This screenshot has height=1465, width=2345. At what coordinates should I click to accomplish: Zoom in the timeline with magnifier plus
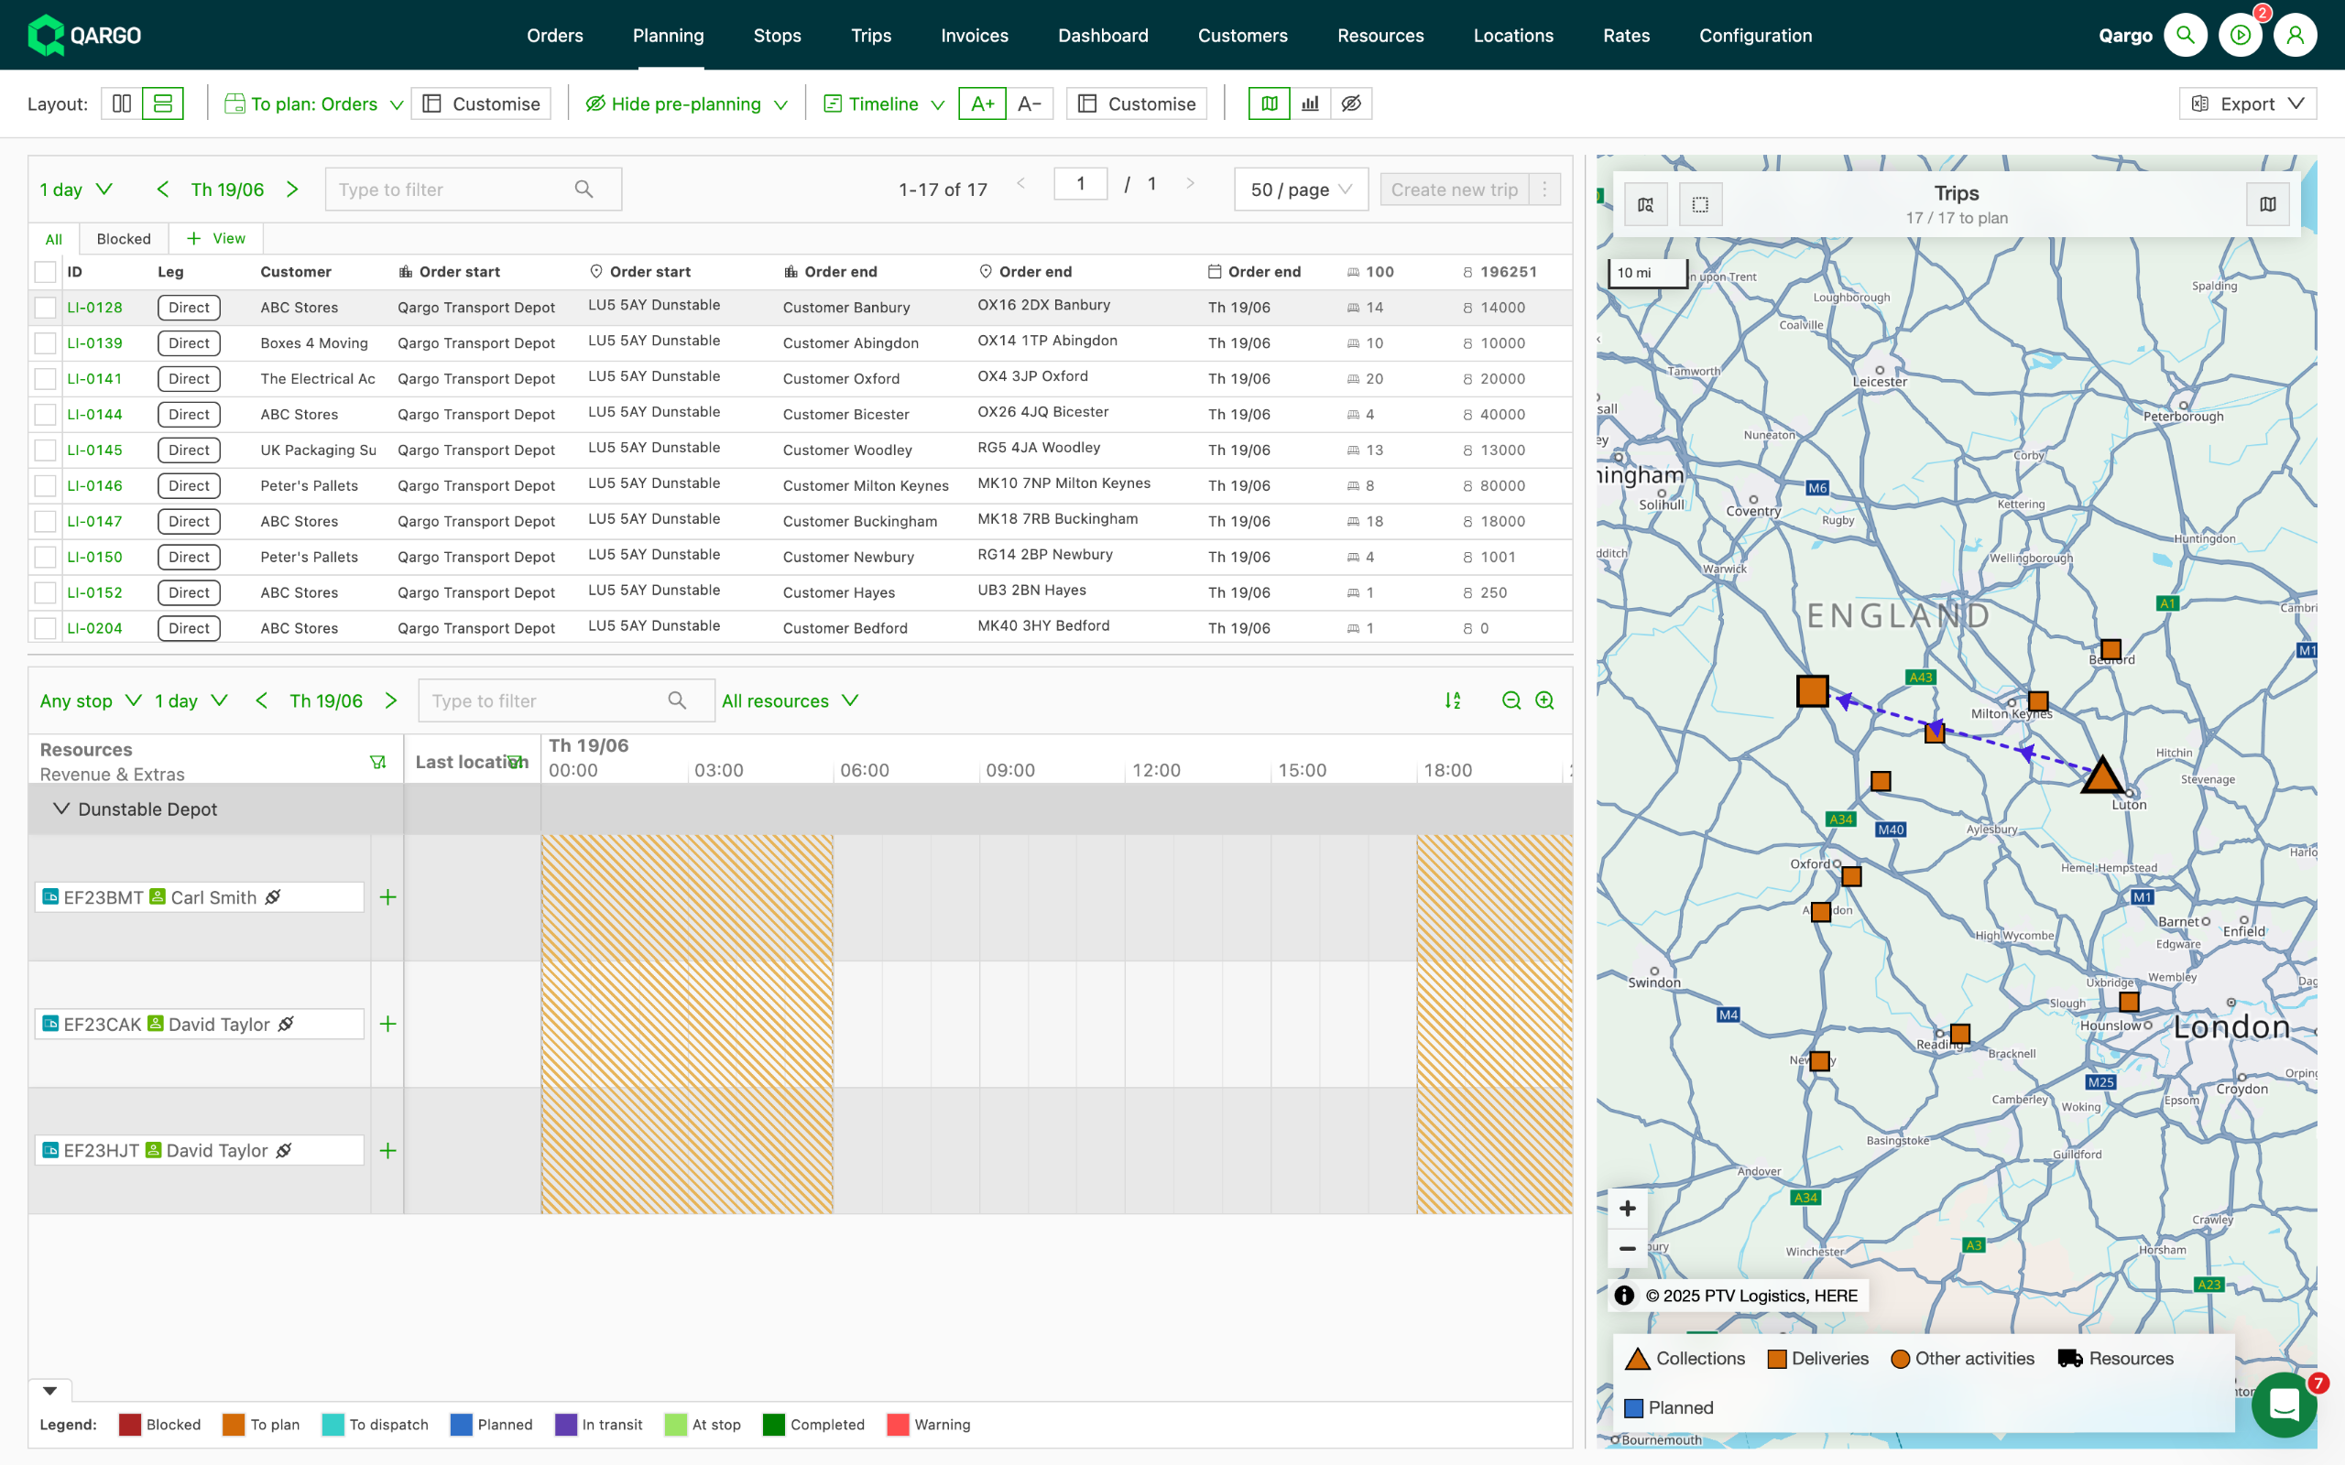pos(1544,700)
